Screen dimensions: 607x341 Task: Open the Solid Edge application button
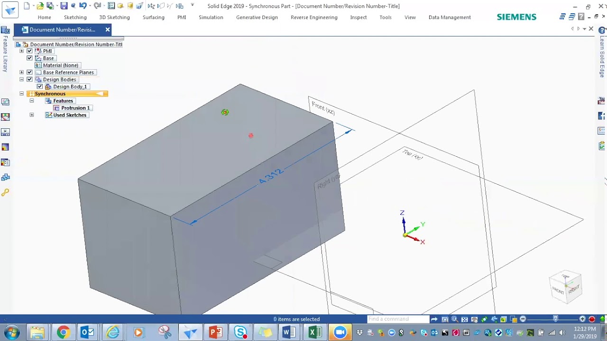(10, 9)
